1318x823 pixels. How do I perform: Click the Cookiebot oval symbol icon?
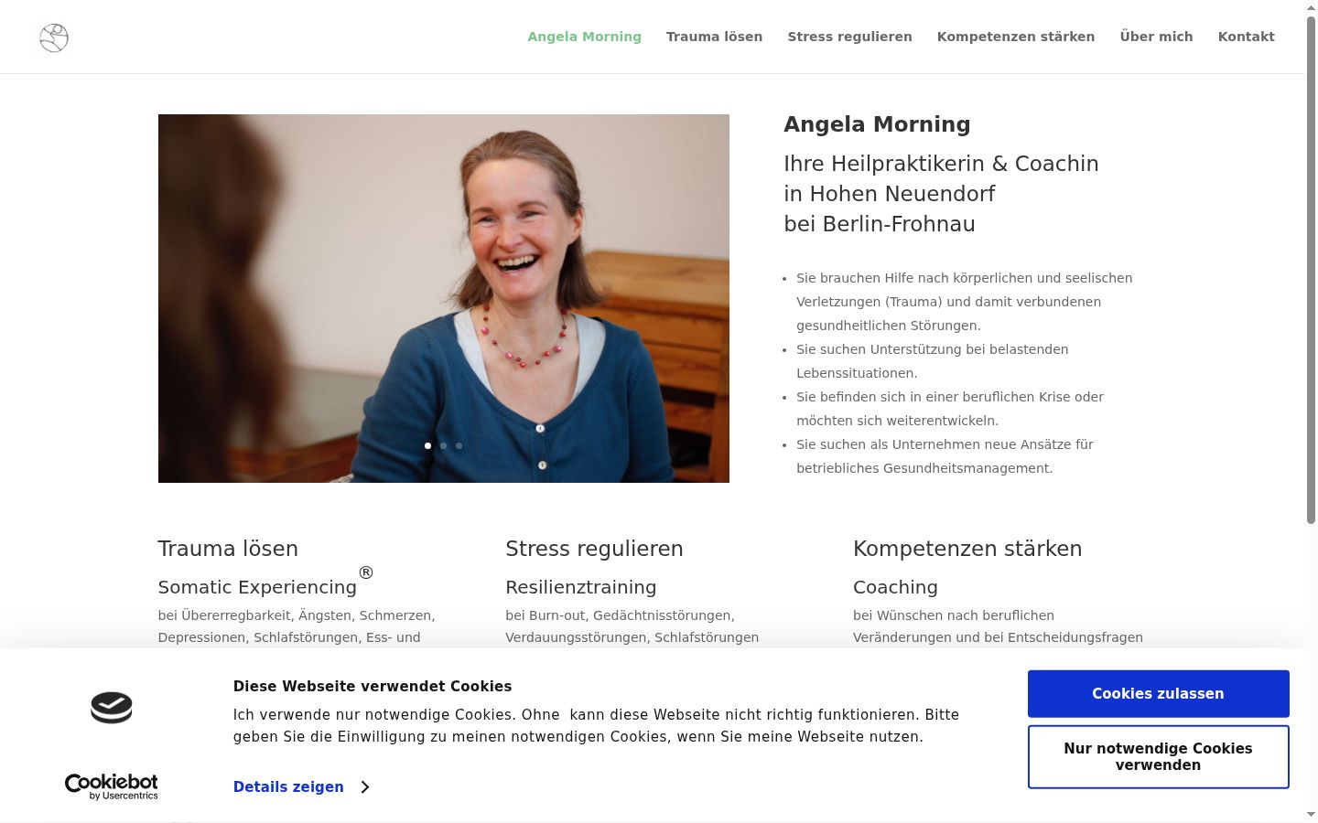click(x=112, y=708)
